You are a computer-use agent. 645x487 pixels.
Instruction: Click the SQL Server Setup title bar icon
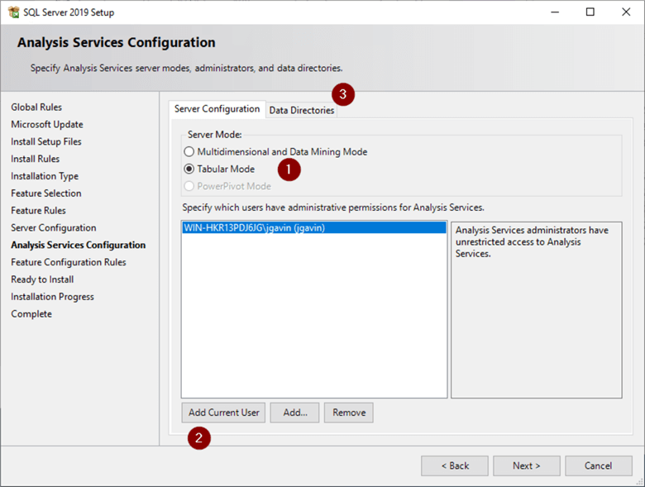pyautogui.click(x=12, y=12)
